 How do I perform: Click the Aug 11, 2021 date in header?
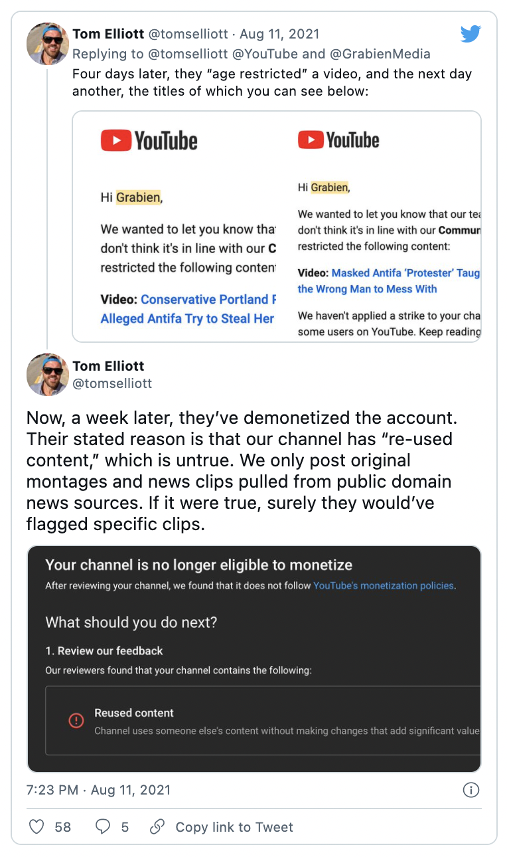279,34
